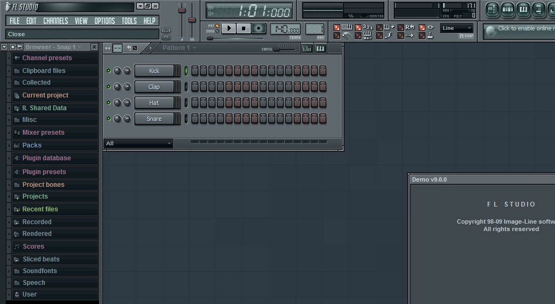
Task: Select the Snare channel selector light
Action: point(186,119)
